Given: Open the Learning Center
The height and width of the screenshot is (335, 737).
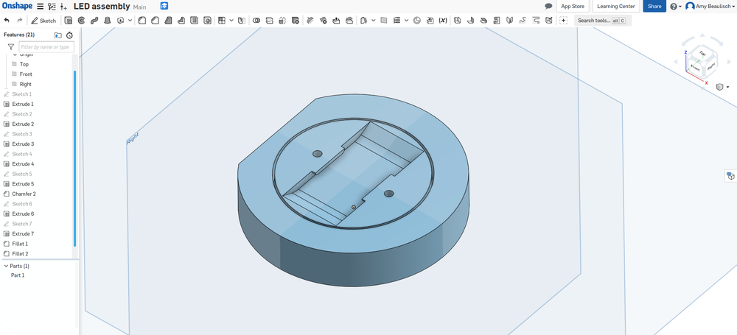Looking at the screenshot, I should pyautogui.click(x=615, y=6).
